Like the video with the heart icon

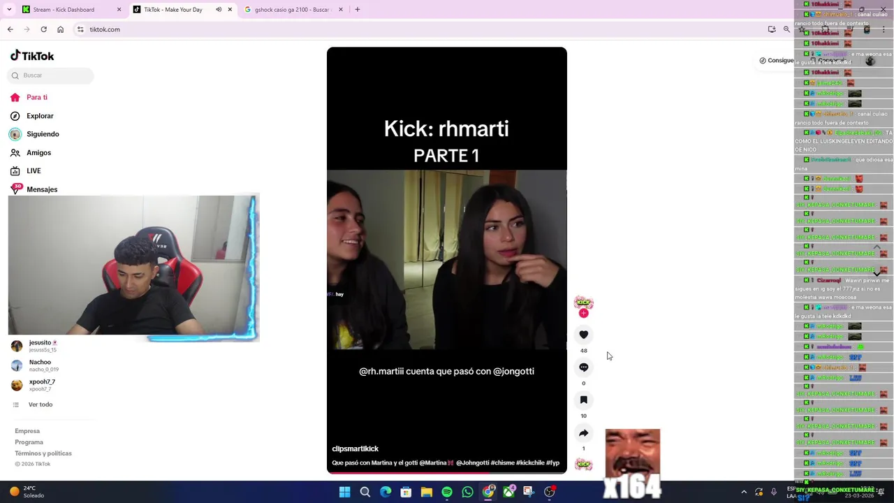(584, 335)
